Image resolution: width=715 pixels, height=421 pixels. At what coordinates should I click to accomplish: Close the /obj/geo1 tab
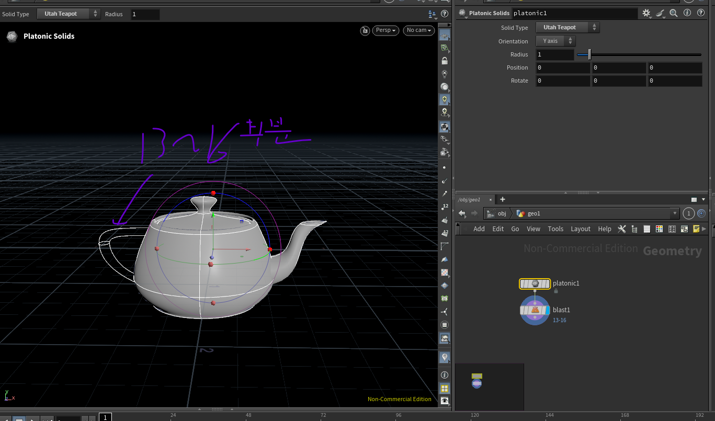click(x=491, y=200)
